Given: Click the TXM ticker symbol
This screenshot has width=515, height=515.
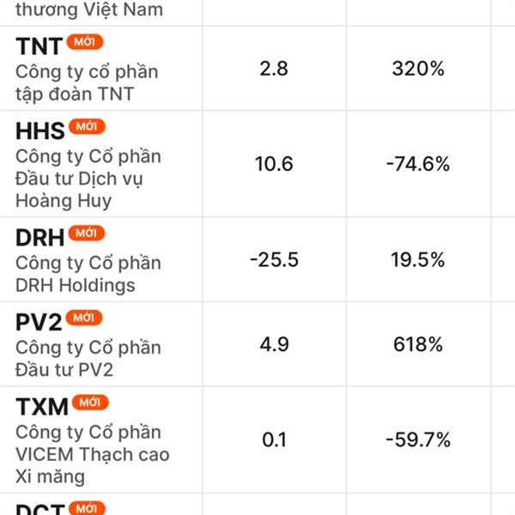Looking at the screenshot, I should [42, 407].
